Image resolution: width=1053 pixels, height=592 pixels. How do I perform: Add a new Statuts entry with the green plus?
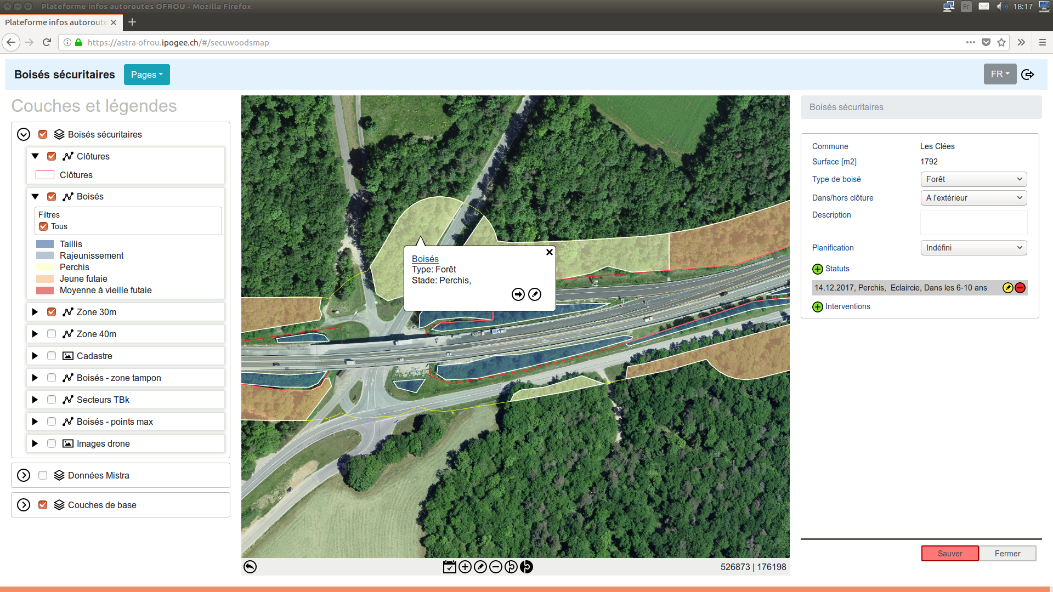click(x=818, y=269)
